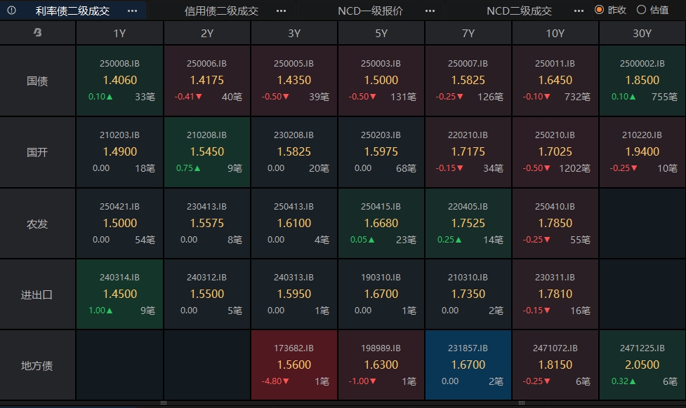Screen dimensions: 686x408
Task: Open more options for 利率债二级成交 tab
Action: tap(132, 11)
